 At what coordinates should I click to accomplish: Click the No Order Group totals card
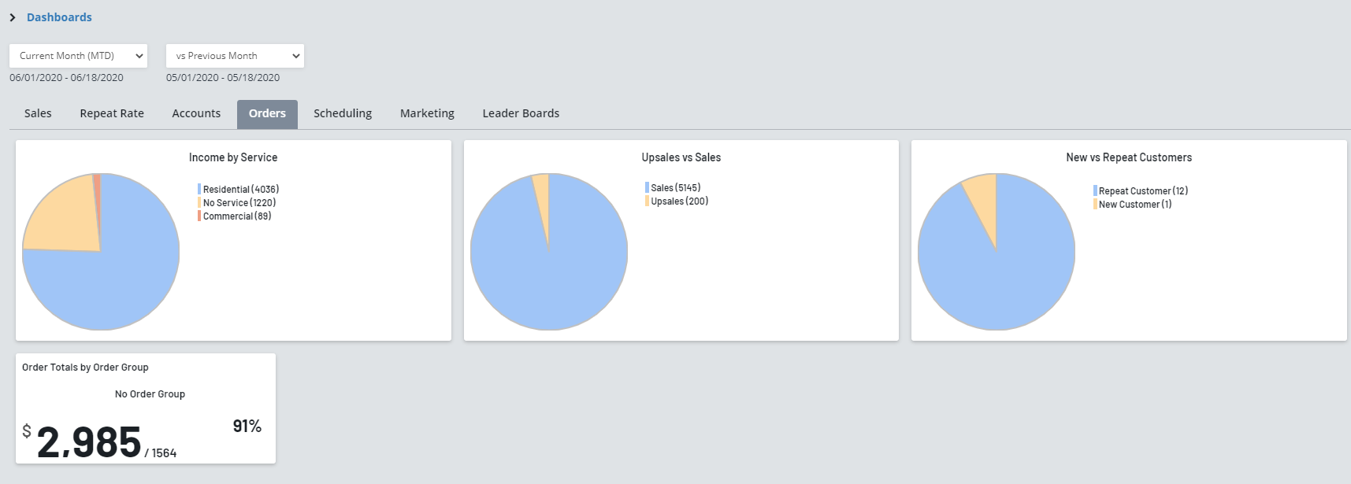(x=146, y=409)
